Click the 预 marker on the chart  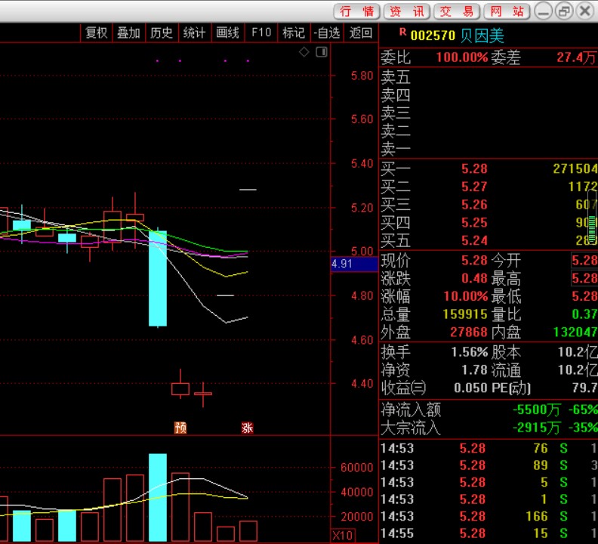coord(180,428)
